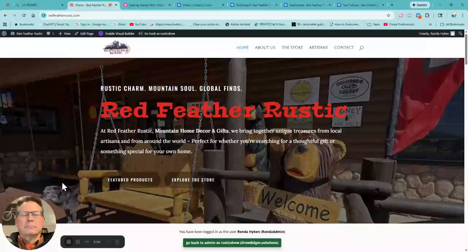
Task: Click the site header search icon
Action: coord(361,48)
